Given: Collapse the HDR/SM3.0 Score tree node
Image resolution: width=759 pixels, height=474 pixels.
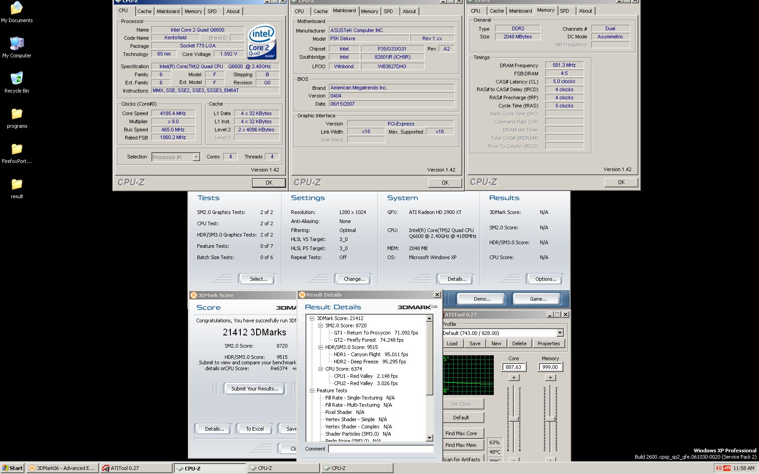Looking at the screenshot, I should (x=320, y=347).
